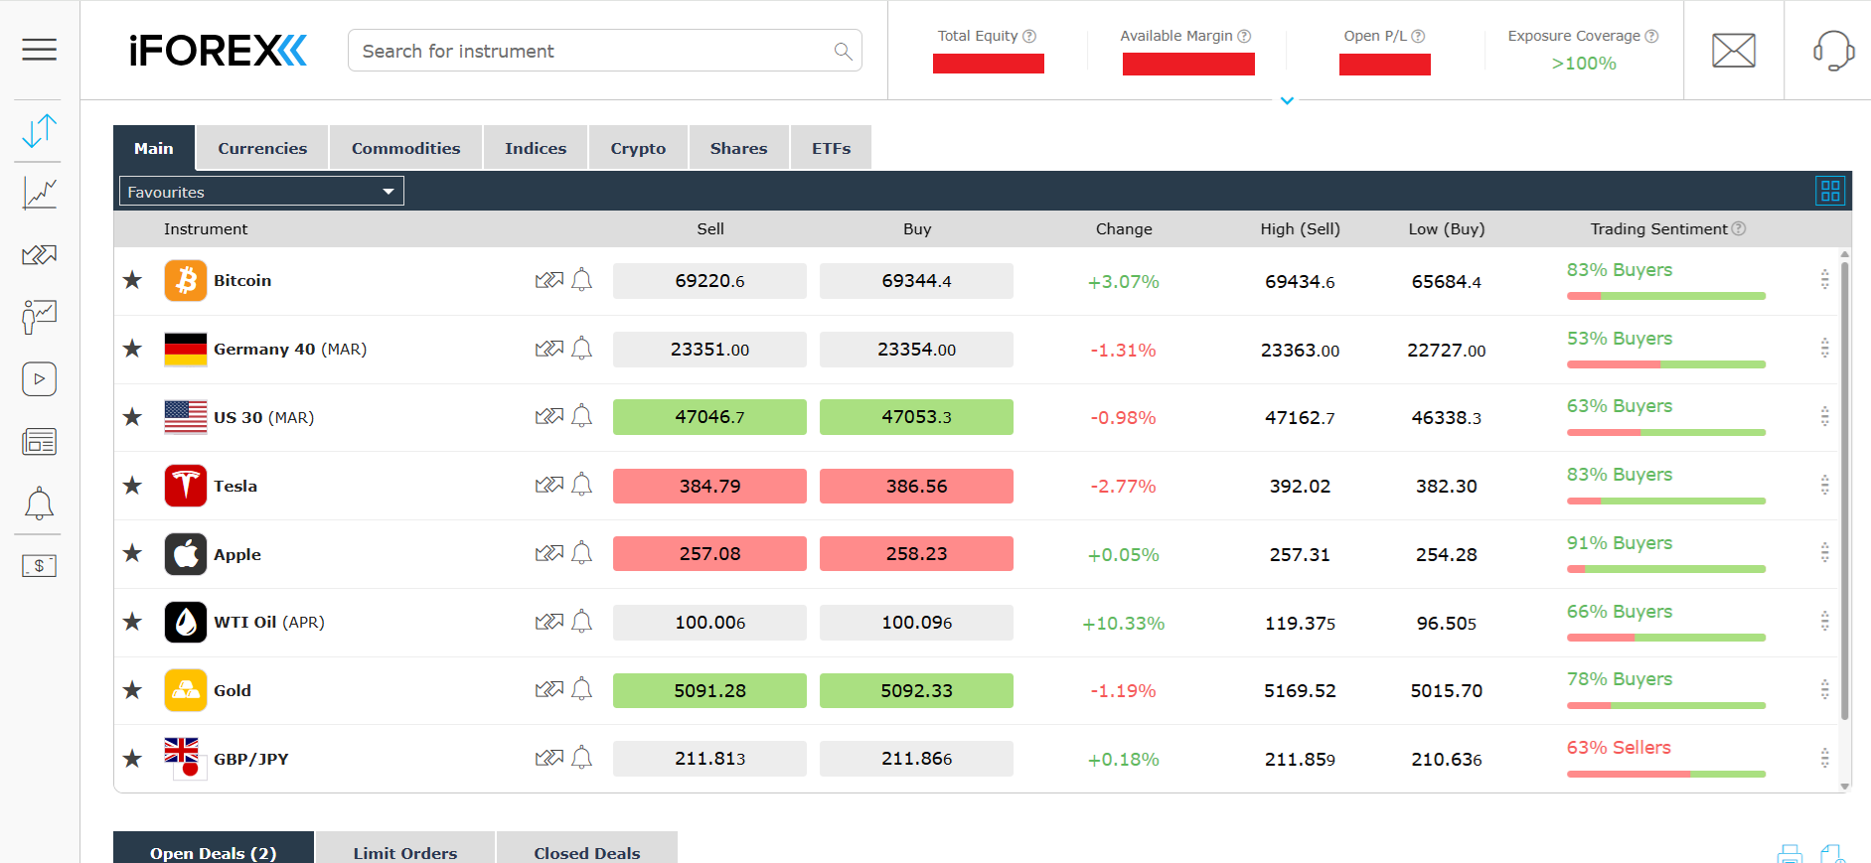The height and width of the screenshot is (863, 1871).
Task: Open the presenter education sidebar icon
Action: click(x=40, y=317)
